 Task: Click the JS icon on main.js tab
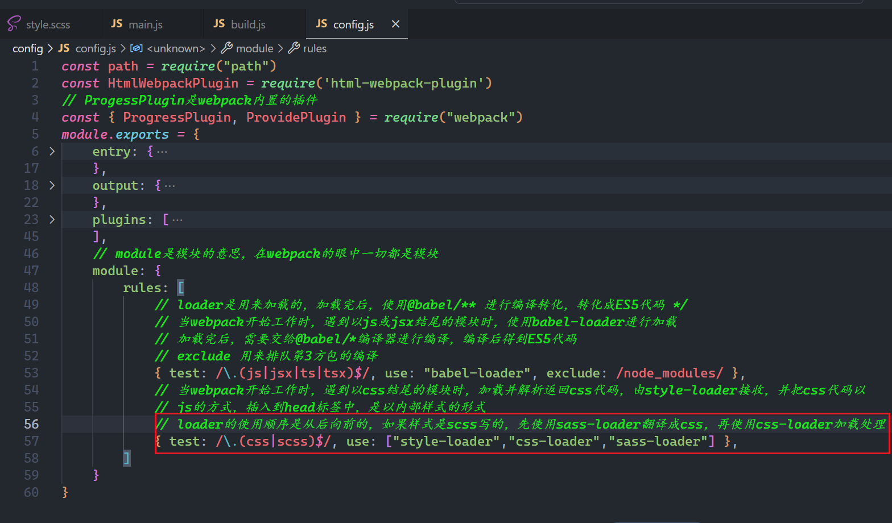click(117, 24)
